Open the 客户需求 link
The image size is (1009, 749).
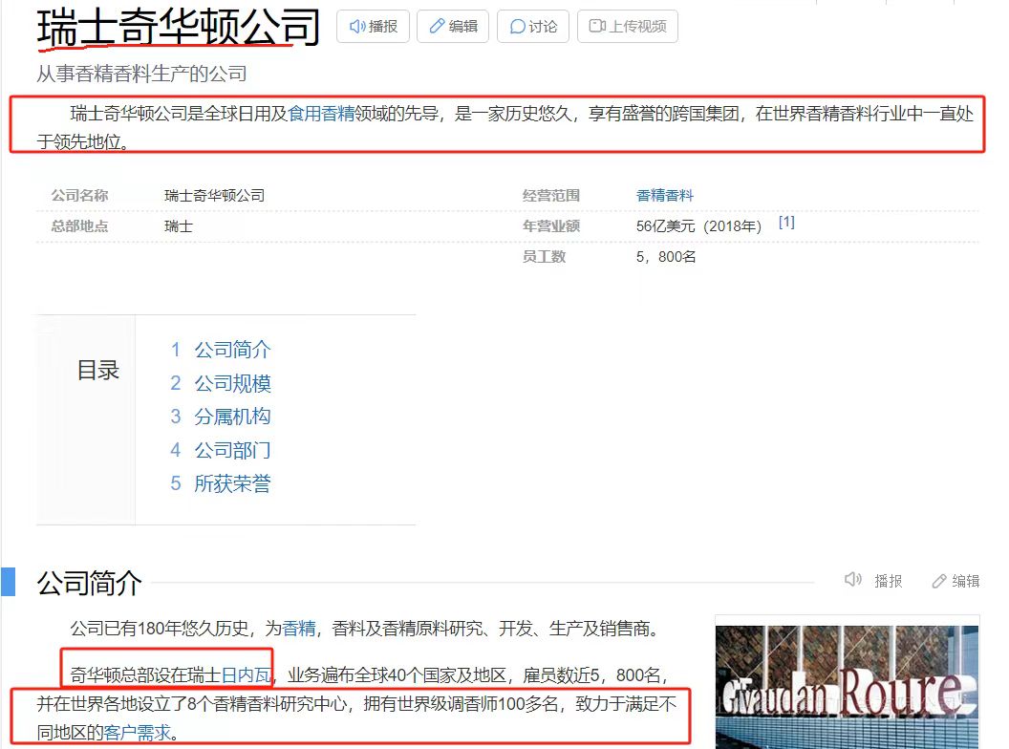[137, 732]
